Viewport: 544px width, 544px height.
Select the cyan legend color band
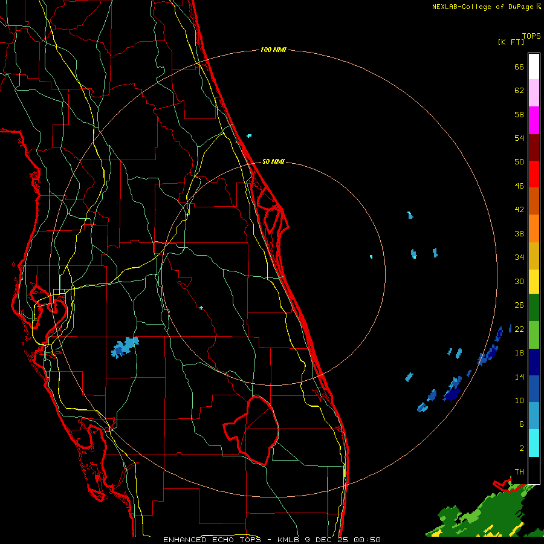pos(534,443)
